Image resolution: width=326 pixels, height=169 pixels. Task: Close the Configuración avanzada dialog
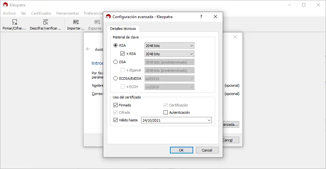[215, 17]
